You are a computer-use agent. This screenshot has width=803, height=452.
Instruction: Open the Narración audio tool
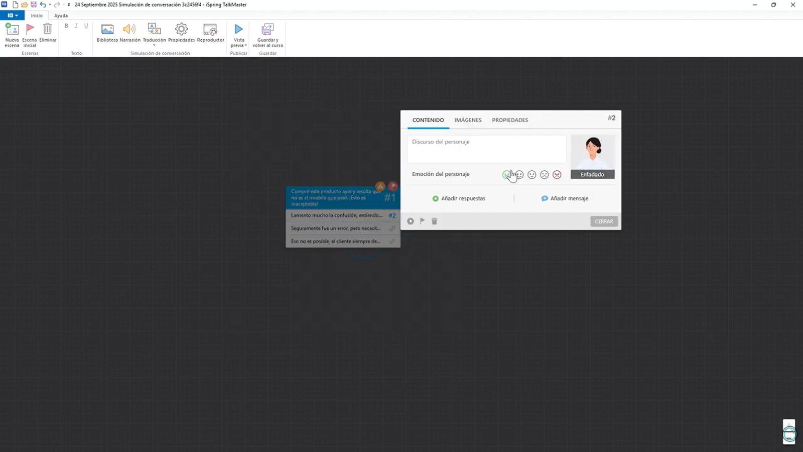(x=130, y=33)
